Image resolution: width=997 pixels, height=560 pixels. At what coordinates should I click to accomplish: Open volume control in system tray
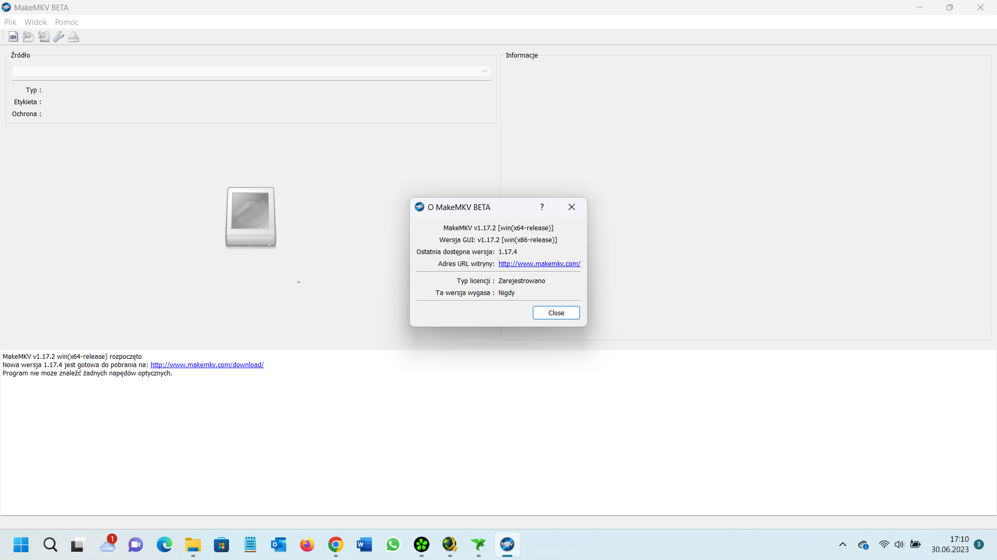tap(899, 544)
